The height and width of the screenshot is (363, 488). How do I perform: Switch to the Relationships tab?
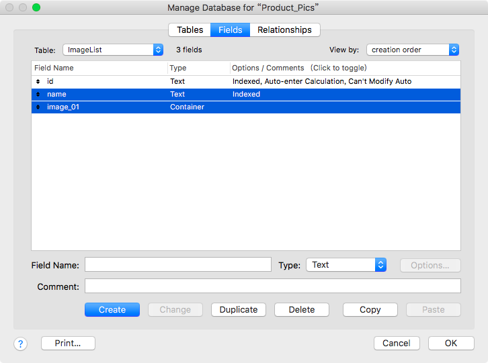pyautogui.click(x=284, y=30)
